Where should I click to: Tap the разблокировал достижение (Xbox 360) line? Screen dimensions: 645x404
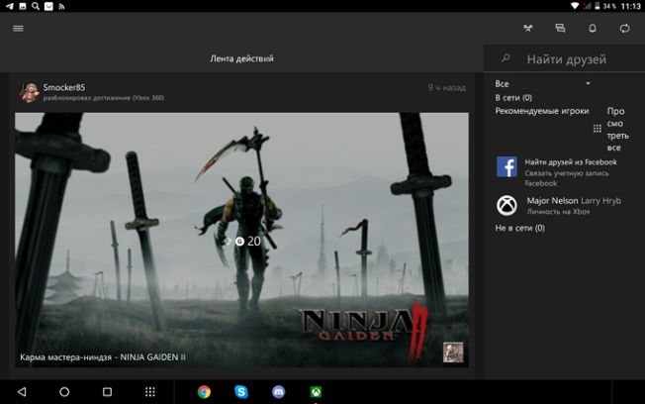pyautogui.click(x=104, y=98)
